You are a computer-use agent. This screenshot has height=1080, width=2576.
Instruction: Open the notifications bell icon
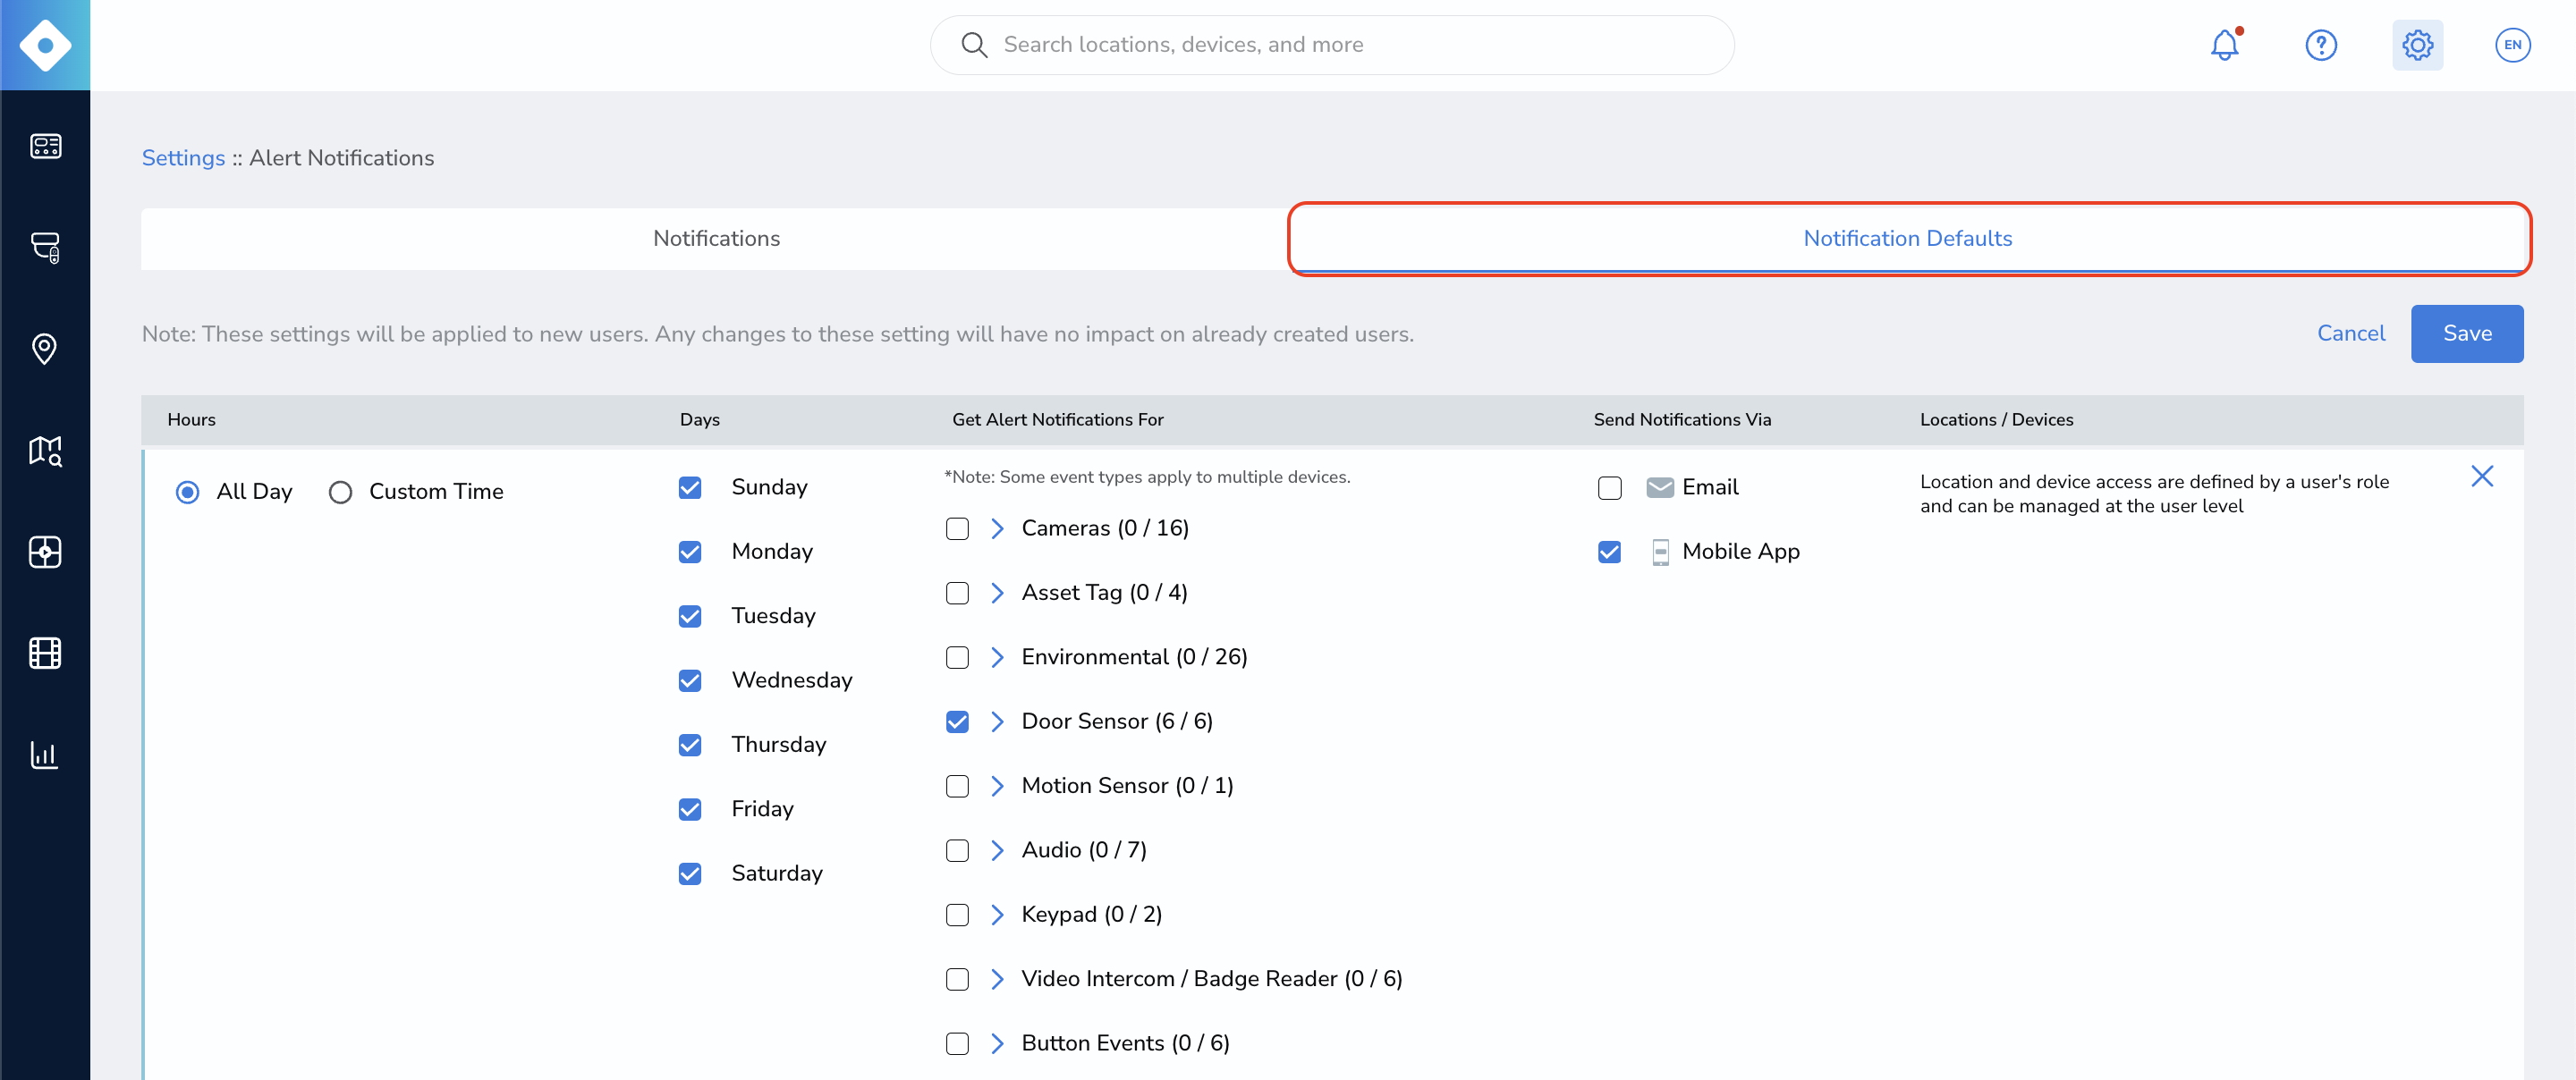(2225, 45)
